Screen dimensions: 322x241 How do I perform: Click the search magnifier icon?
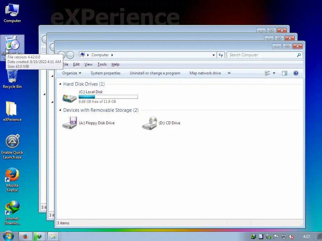coord(299,55)
